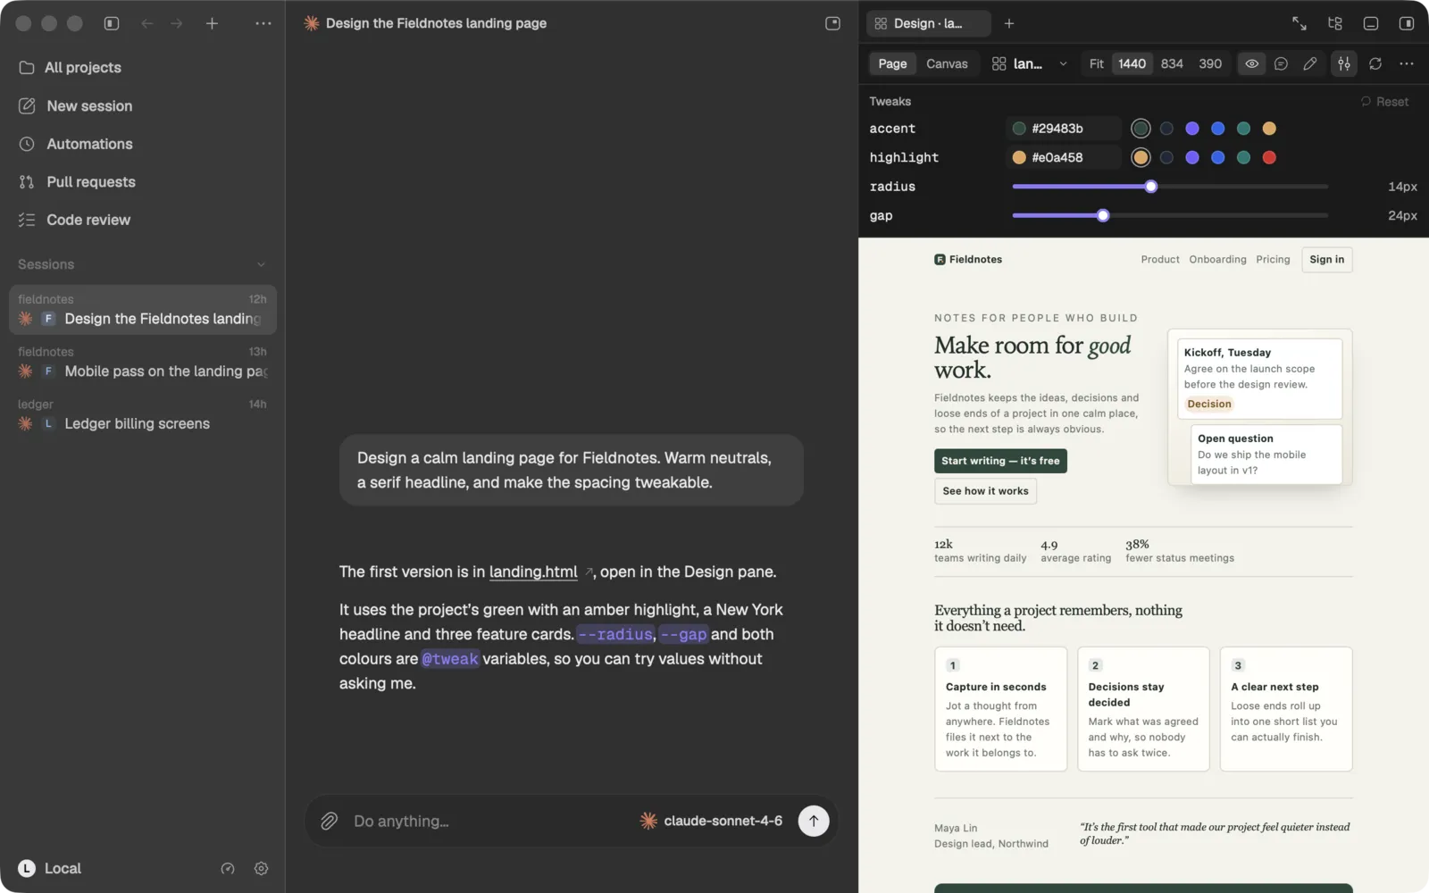Image resolution: width=1429 pixels, height=893 pixels.
Task: Switch to Page view mode
Action: (892, 63)
